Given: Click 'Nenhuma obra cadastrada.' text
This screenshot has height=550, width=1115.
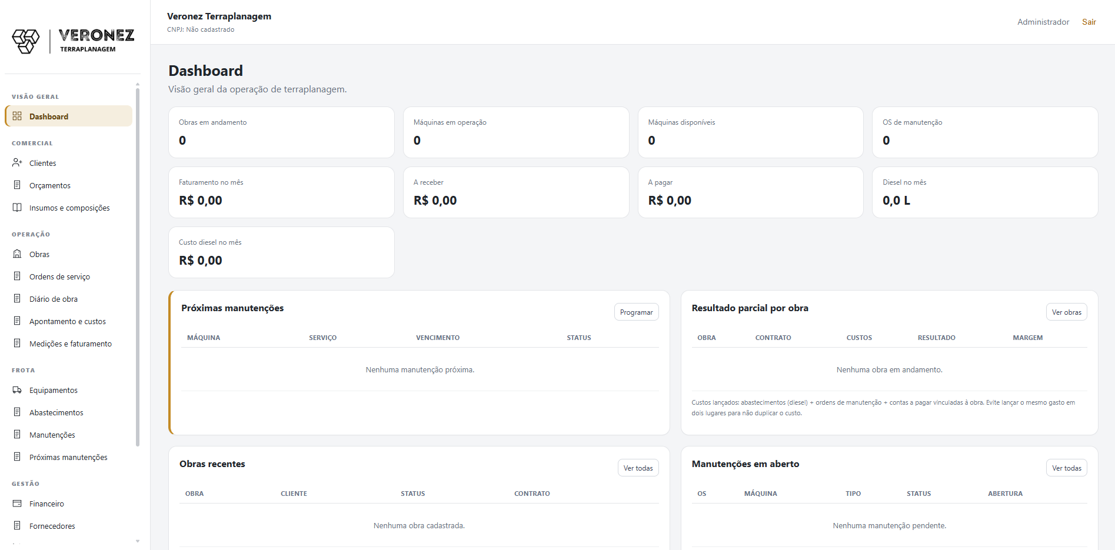Looking at the screenshot, I should tap(419, 525).
